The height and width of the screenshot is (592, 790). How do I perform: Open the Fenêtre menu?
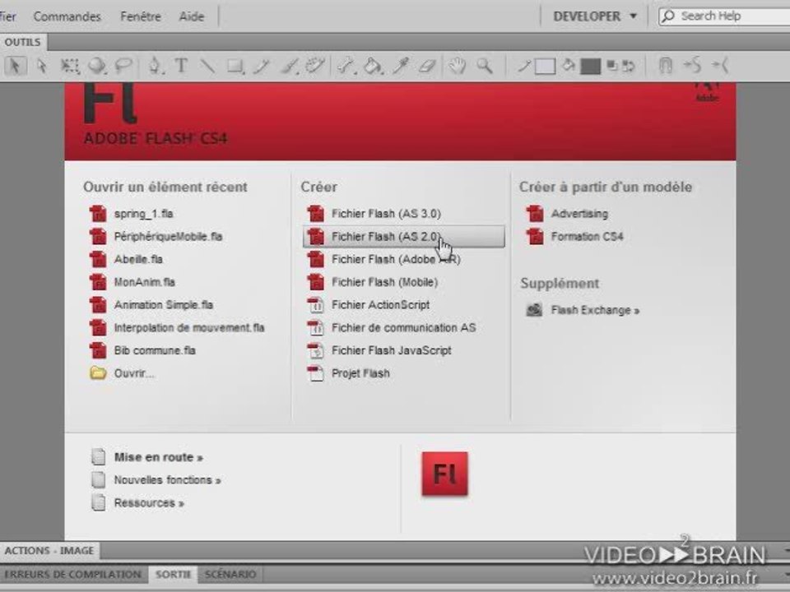pyautogui.click(x=141, y=16)
